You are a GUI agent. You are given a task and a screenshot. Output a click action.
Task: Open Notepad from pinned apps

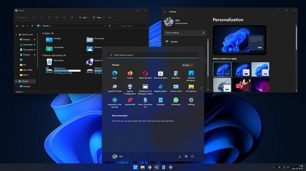coord(160,101)
